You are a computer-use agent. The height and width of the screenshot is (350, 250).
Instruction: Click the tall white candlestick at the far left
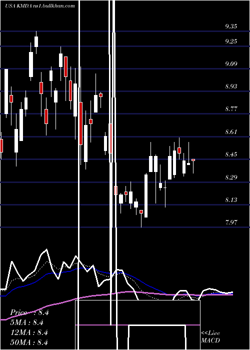pos(6,91)
